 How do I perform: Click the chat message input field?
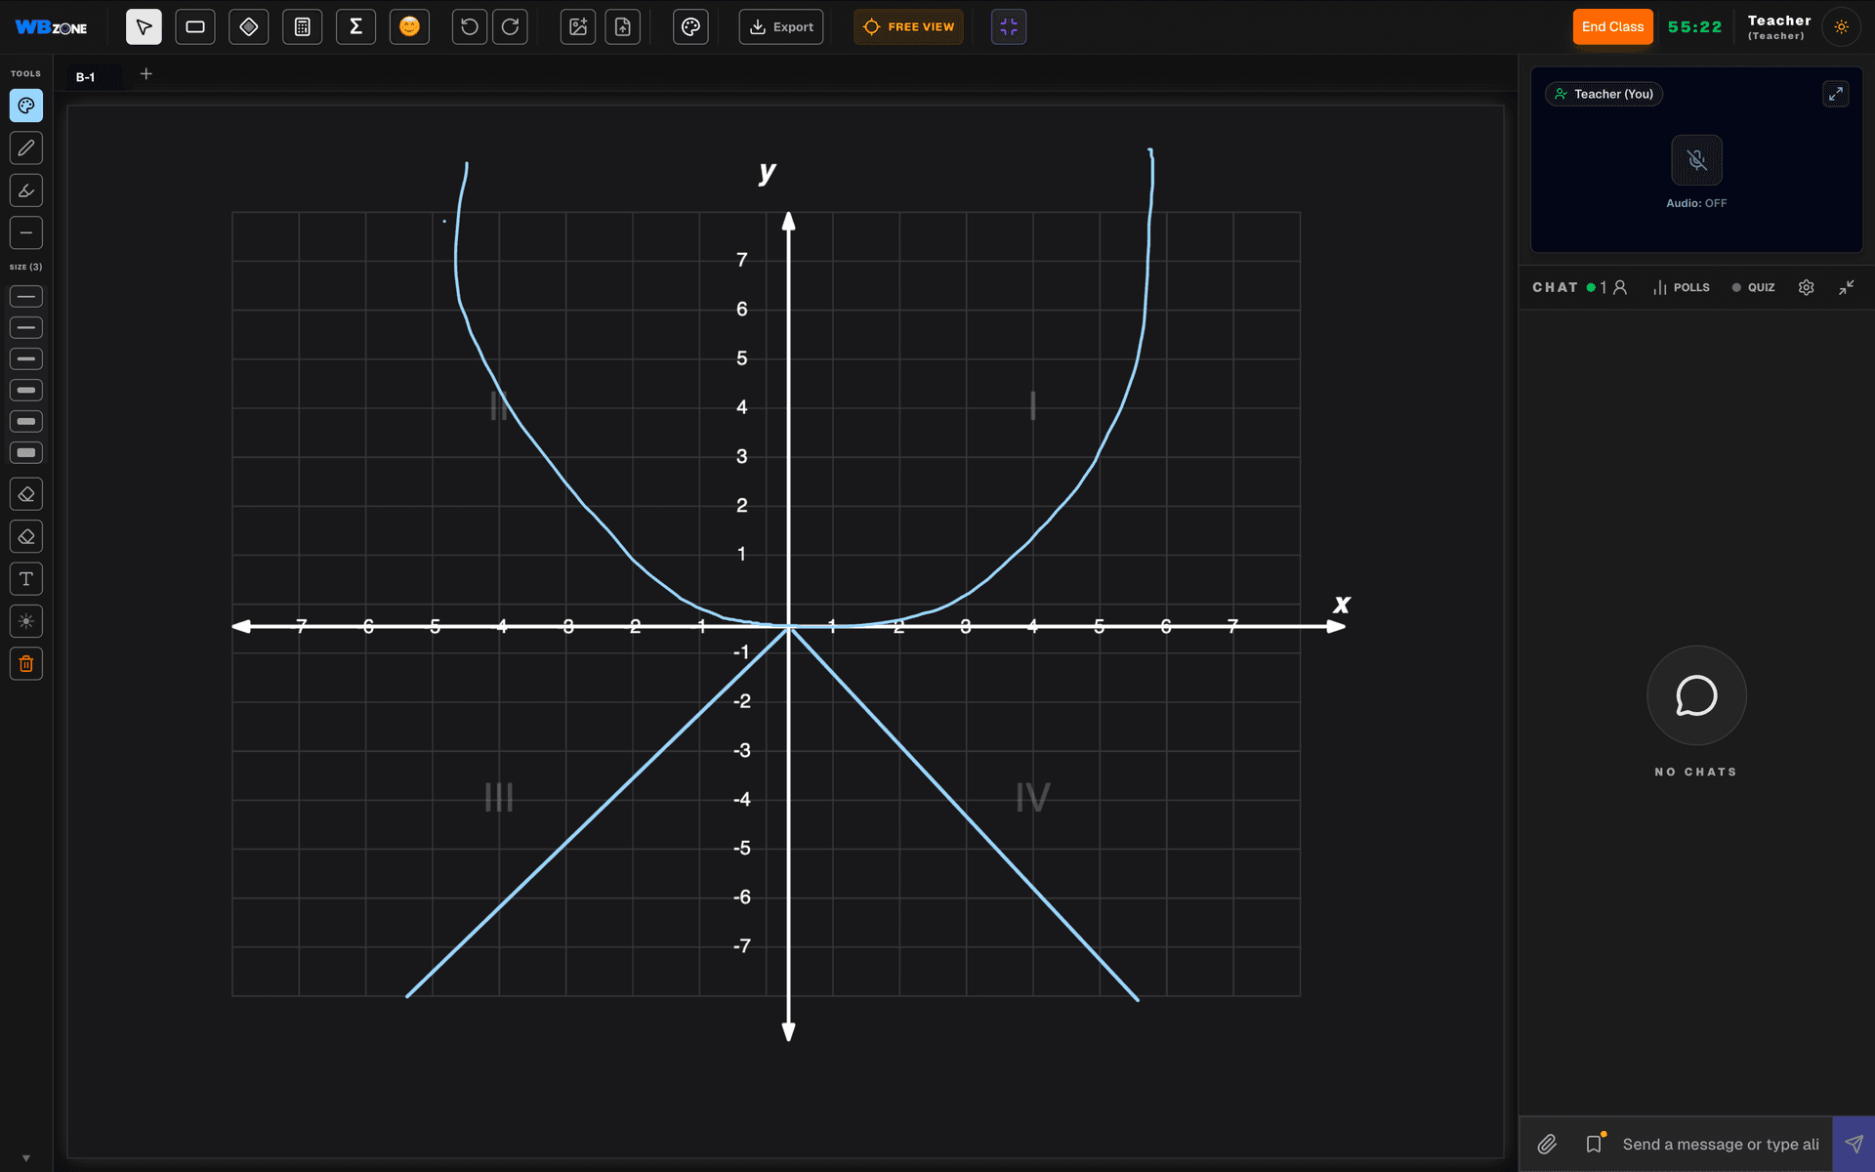click(x=1720, y=1144)
